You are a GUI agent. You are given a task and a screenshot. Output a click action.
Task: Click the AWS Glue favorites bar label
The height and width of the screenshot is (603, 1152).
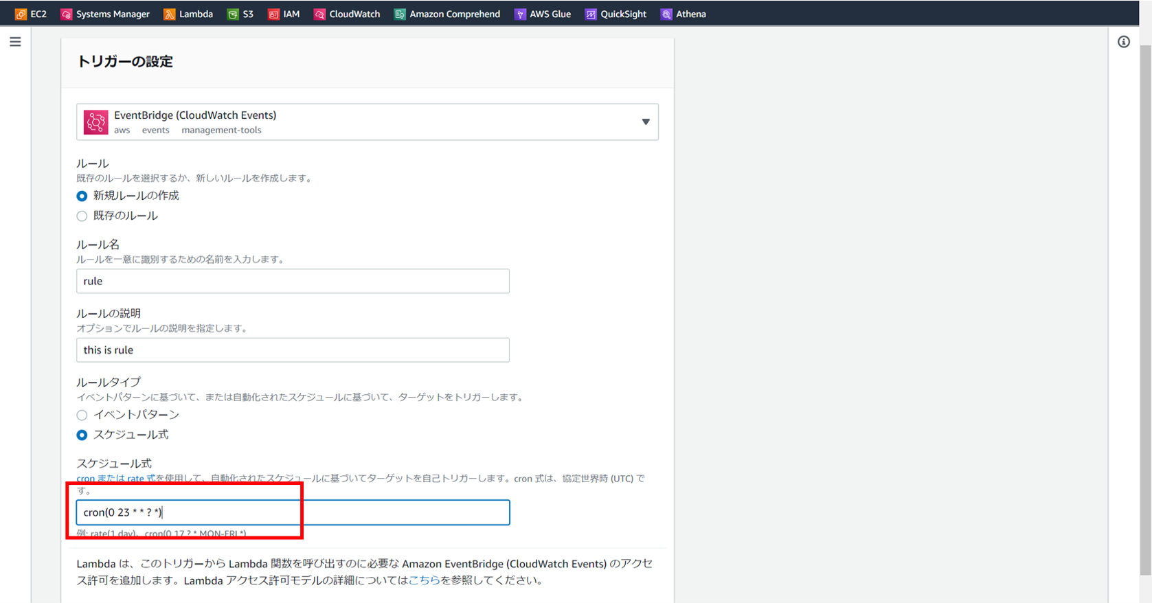pos(550,14)
